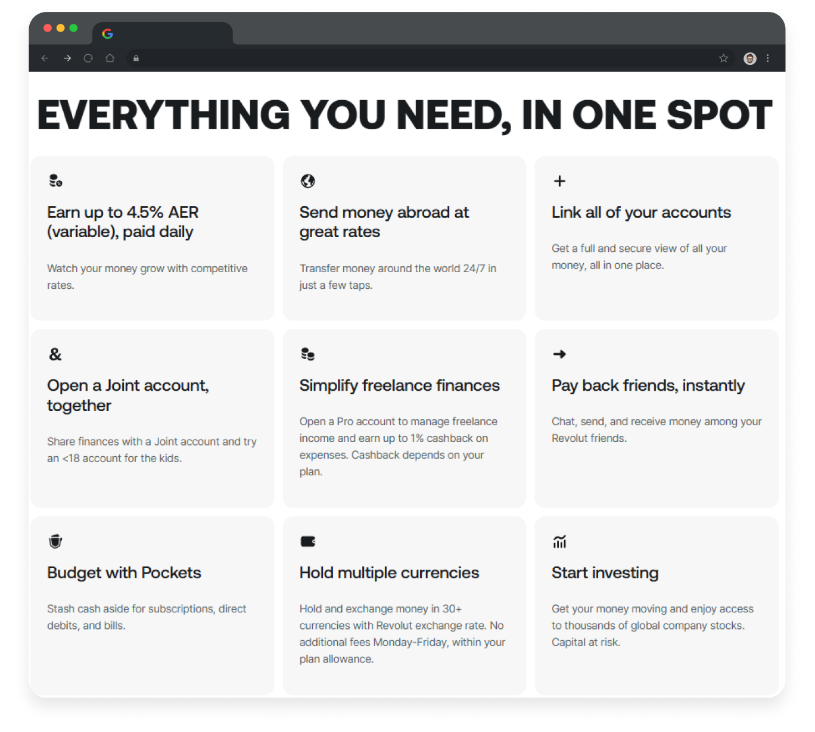Click the red close window button
Image resolution: width=815 pixels, height=732 pixels.
pos(48,28)
